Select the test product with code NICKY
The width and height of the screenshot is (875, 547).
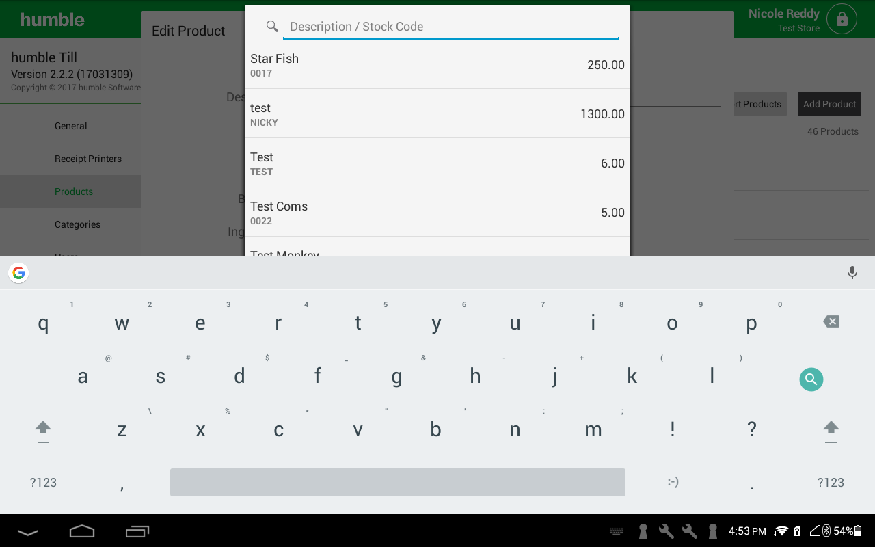pos(437,114)
